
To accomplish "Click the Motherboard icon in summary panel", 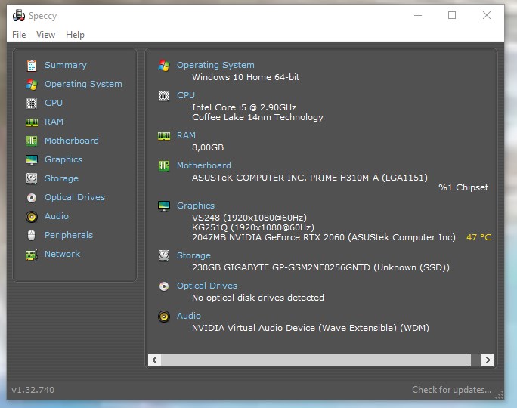I will pos(164,165).
